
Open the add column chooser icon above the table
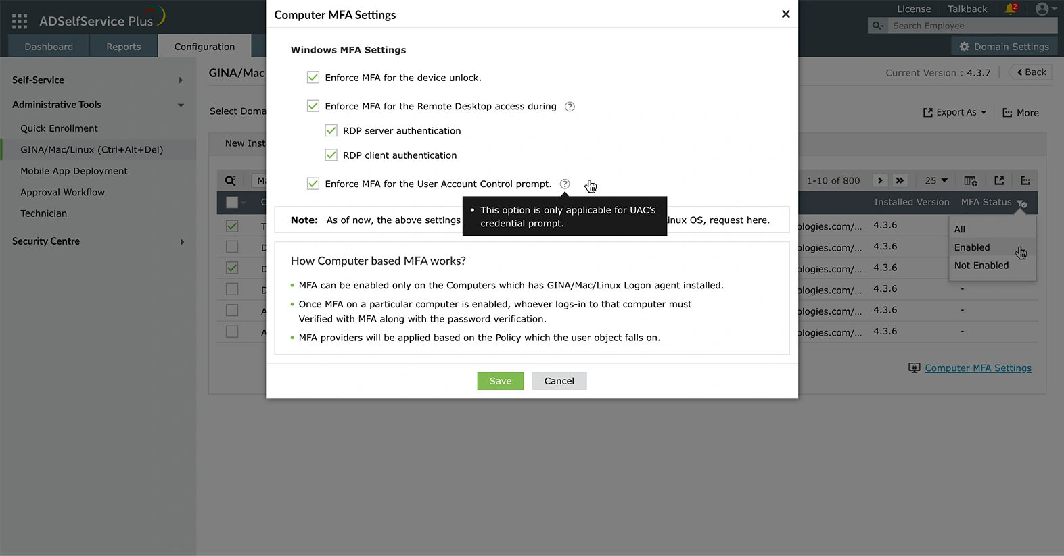pos(970,180)
